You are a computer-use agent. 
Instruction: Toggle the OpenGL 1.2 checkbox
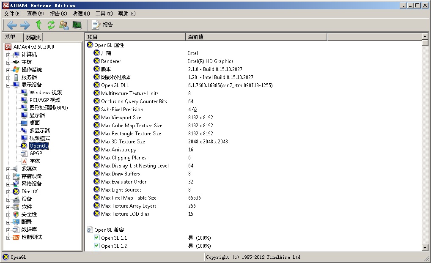coord(96,245)
